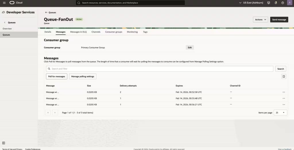
Task: Sort by the Channel ID column header
Action: (x=235, y=86)
